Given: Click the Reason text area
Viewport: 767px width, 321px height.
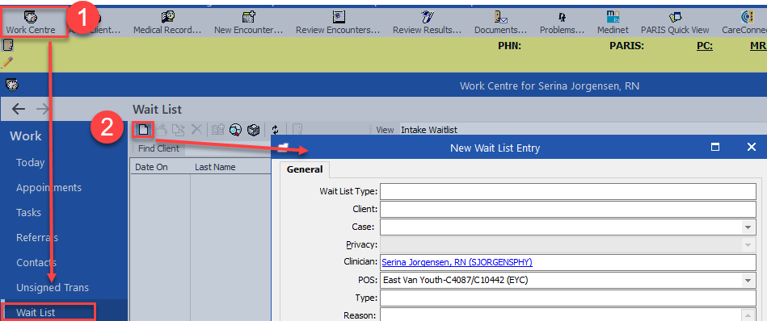Looking at the screenshot, I should (561, 315).
